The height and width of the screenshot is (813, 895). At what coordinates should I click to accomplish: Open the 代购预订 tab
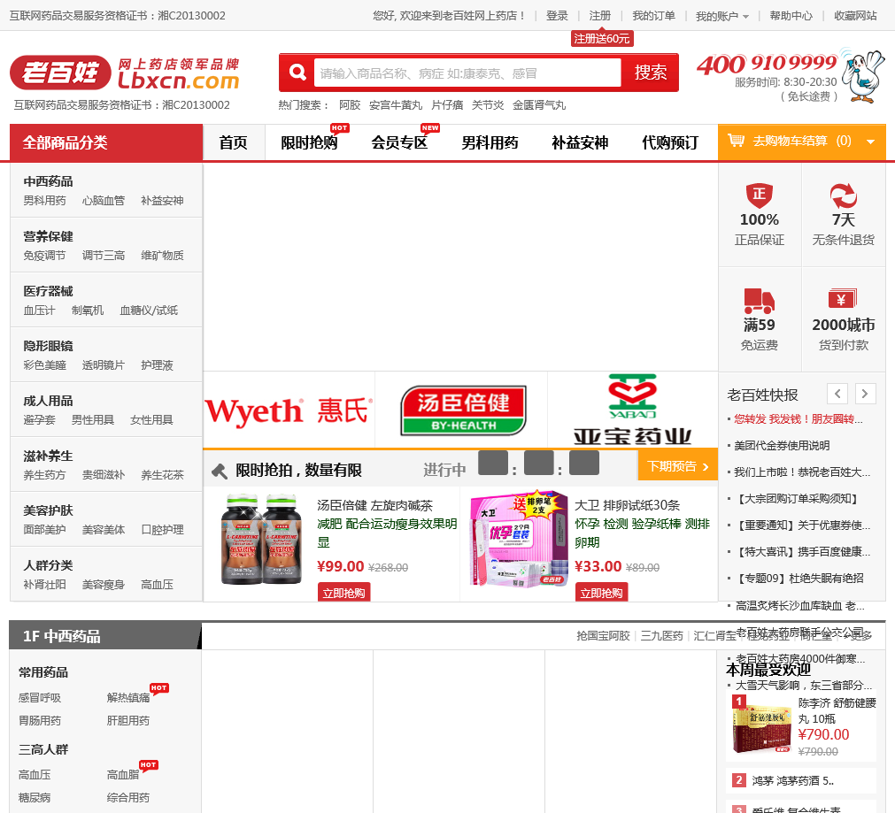(670, 142)
